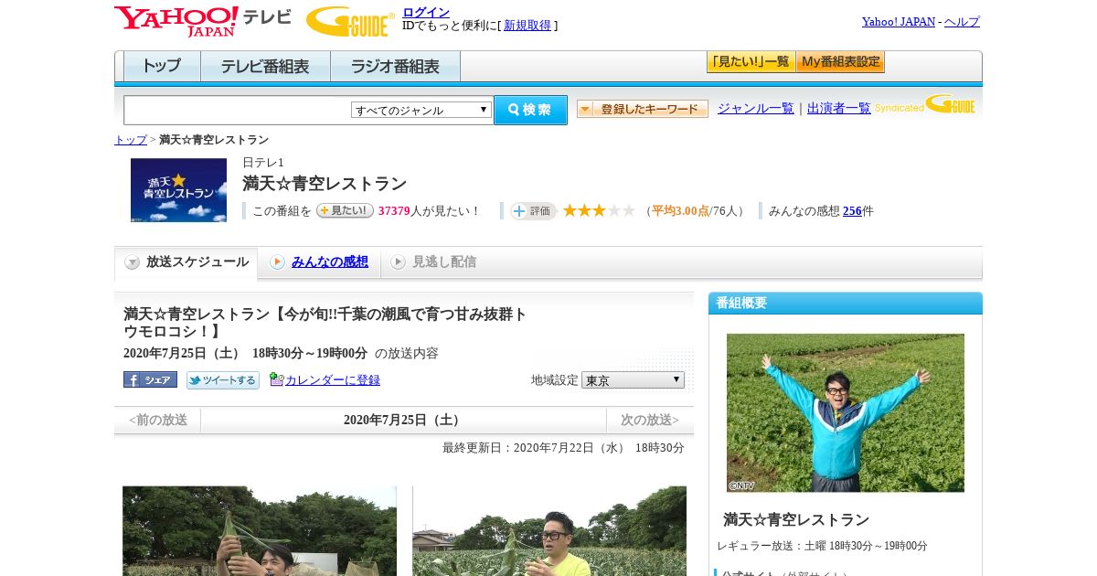Go to 次の放送> next broadcast
Screen dimensions: 1097x576
tap(650, 421)
